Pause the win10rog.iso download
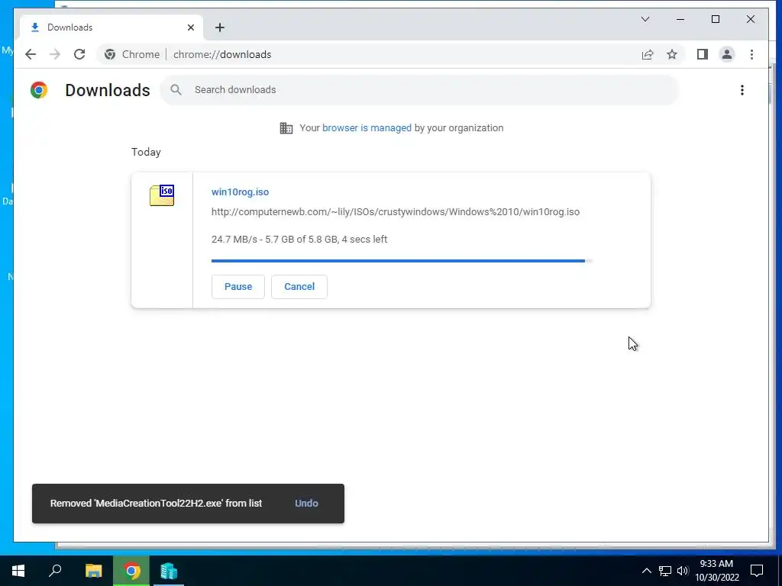The height and width of the screenshot is (586, 782). click(x=238, y=287)
